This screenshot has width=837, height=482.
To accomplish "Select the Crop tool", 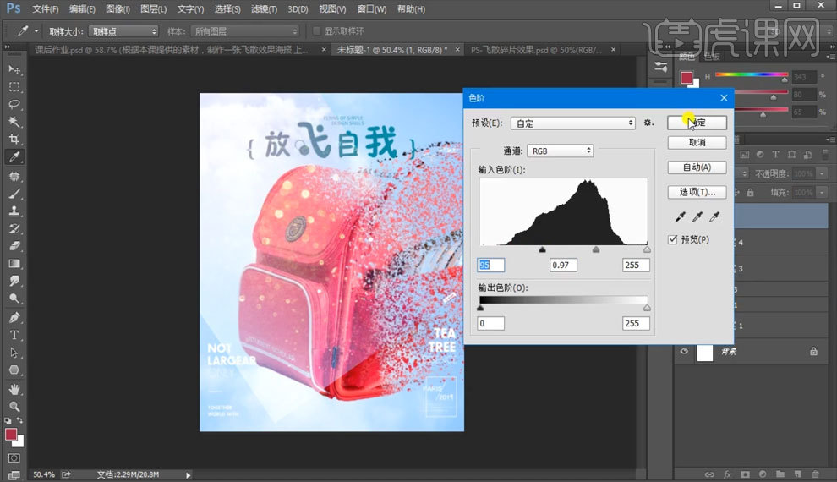I will click(14, 140).
